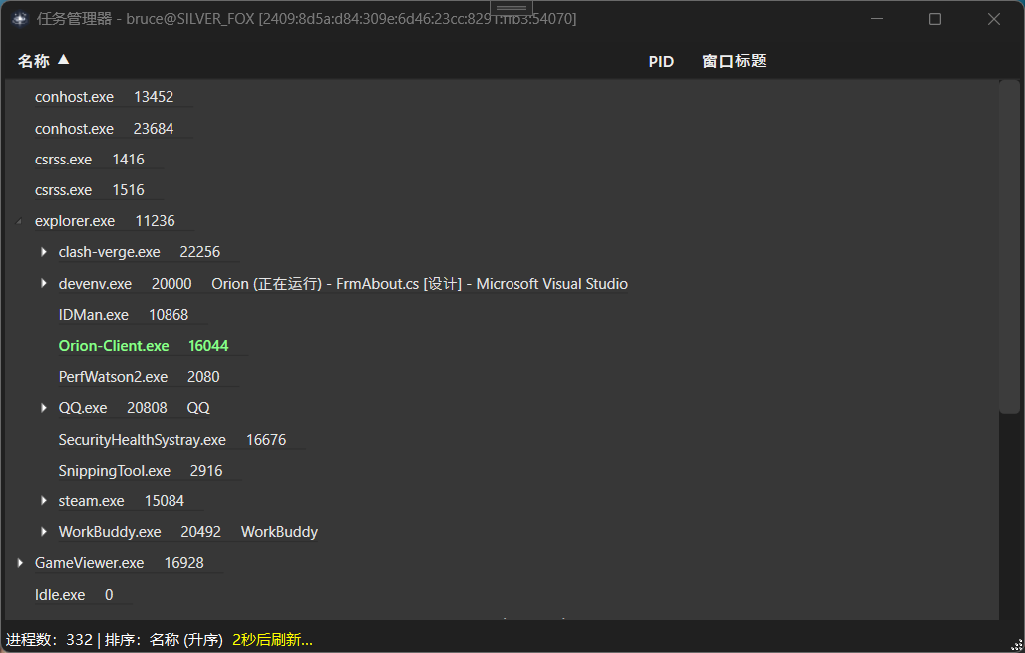Sort by the PID column header

click(x=661, y=62)
